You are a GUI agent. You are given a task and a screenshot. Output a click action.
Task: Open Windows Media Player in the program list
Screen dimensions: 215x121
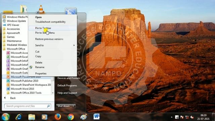pos(15,17)
